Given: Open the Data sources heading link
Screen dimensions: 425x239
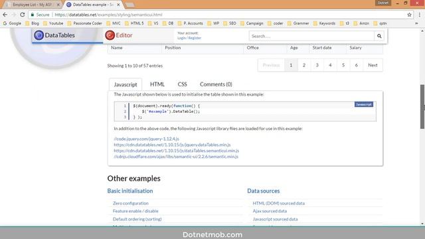Looking at the screenshot, I should pos(264,191).
